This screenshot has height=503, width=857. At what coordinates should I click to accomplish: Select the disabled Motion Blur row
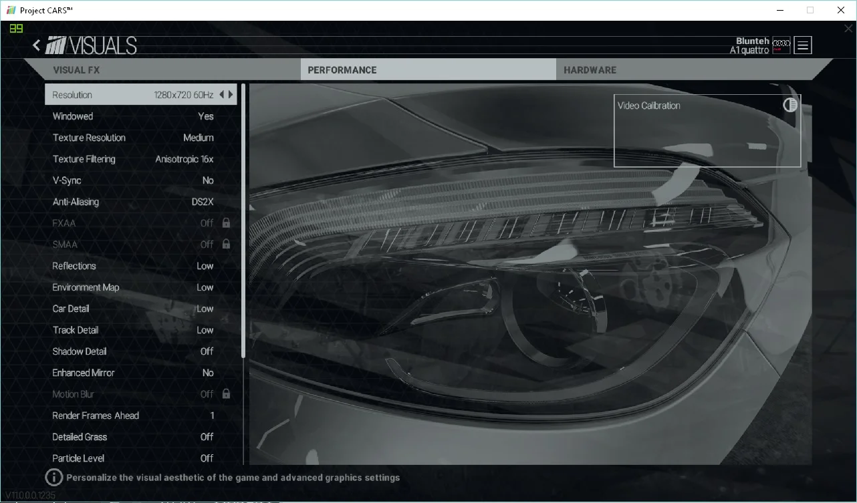(x=141, y=394)
